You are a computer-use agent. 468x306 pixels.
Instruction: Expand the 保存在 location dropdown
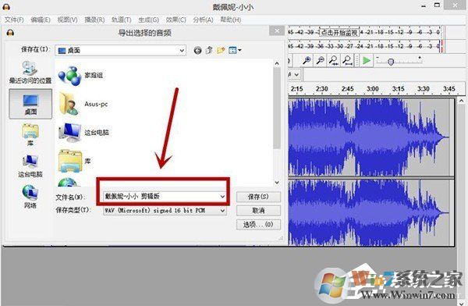182,51
